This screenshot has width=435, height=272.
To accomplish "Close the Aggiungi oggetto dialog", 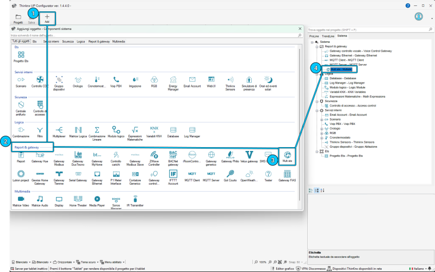I will coord(300,29).
